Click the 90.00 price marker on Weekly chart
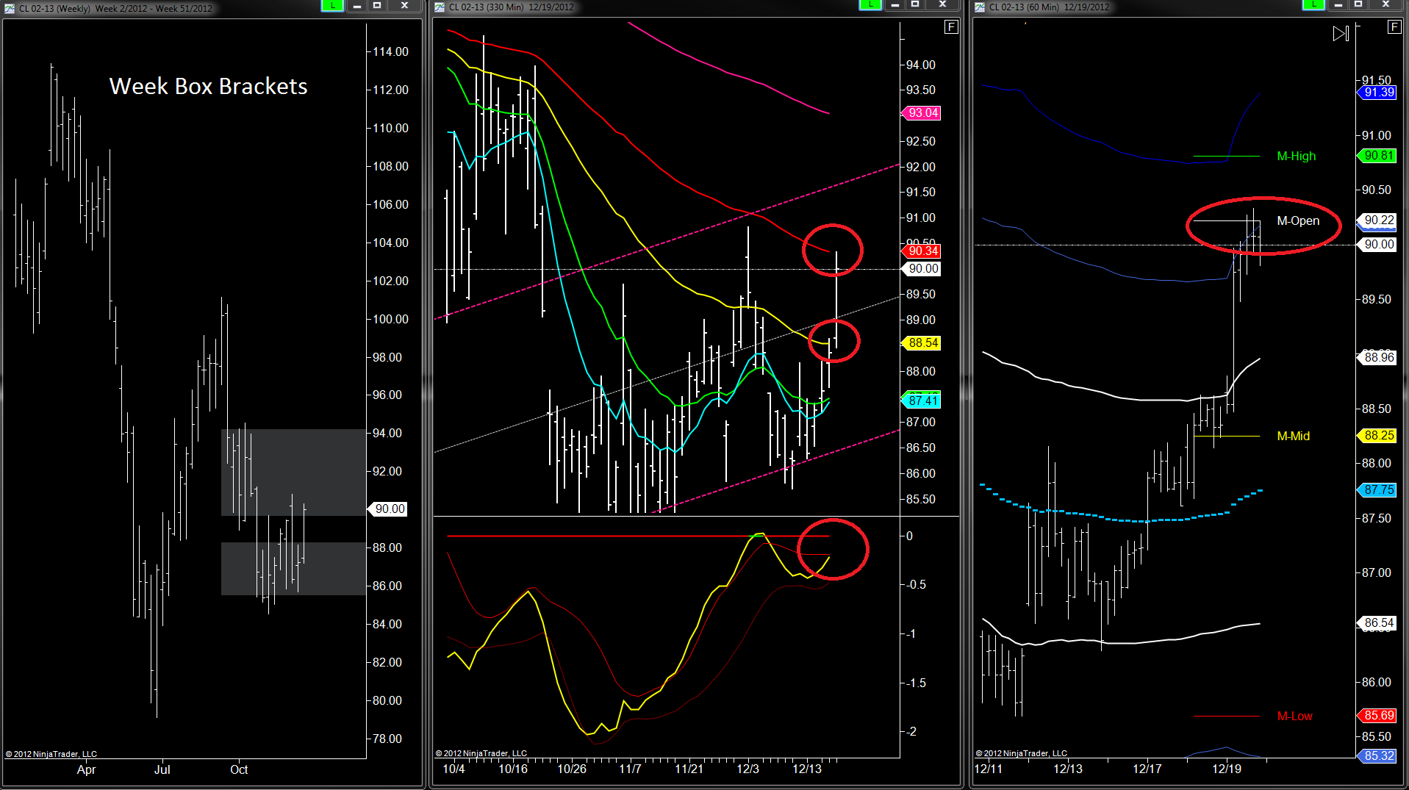This screenshot has width=1409, height=790. click(x=387, y=509)
